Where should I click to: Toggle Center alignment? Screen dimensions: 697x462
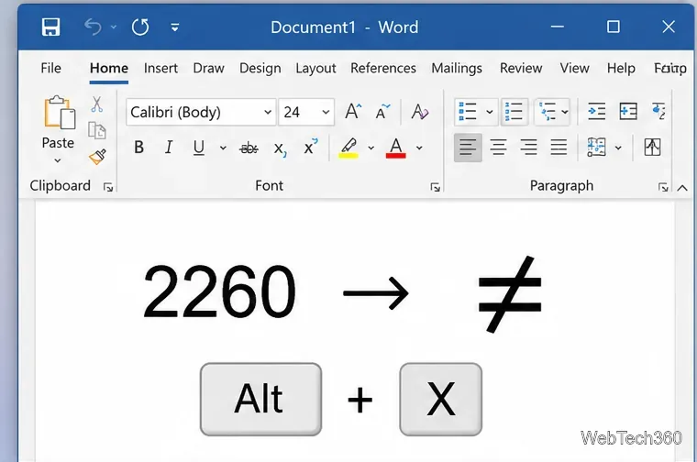coord(498,147)
